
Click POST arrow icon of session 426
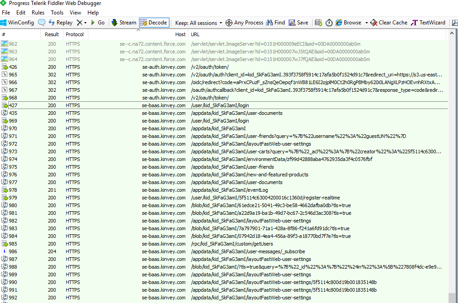click(5, 67)
